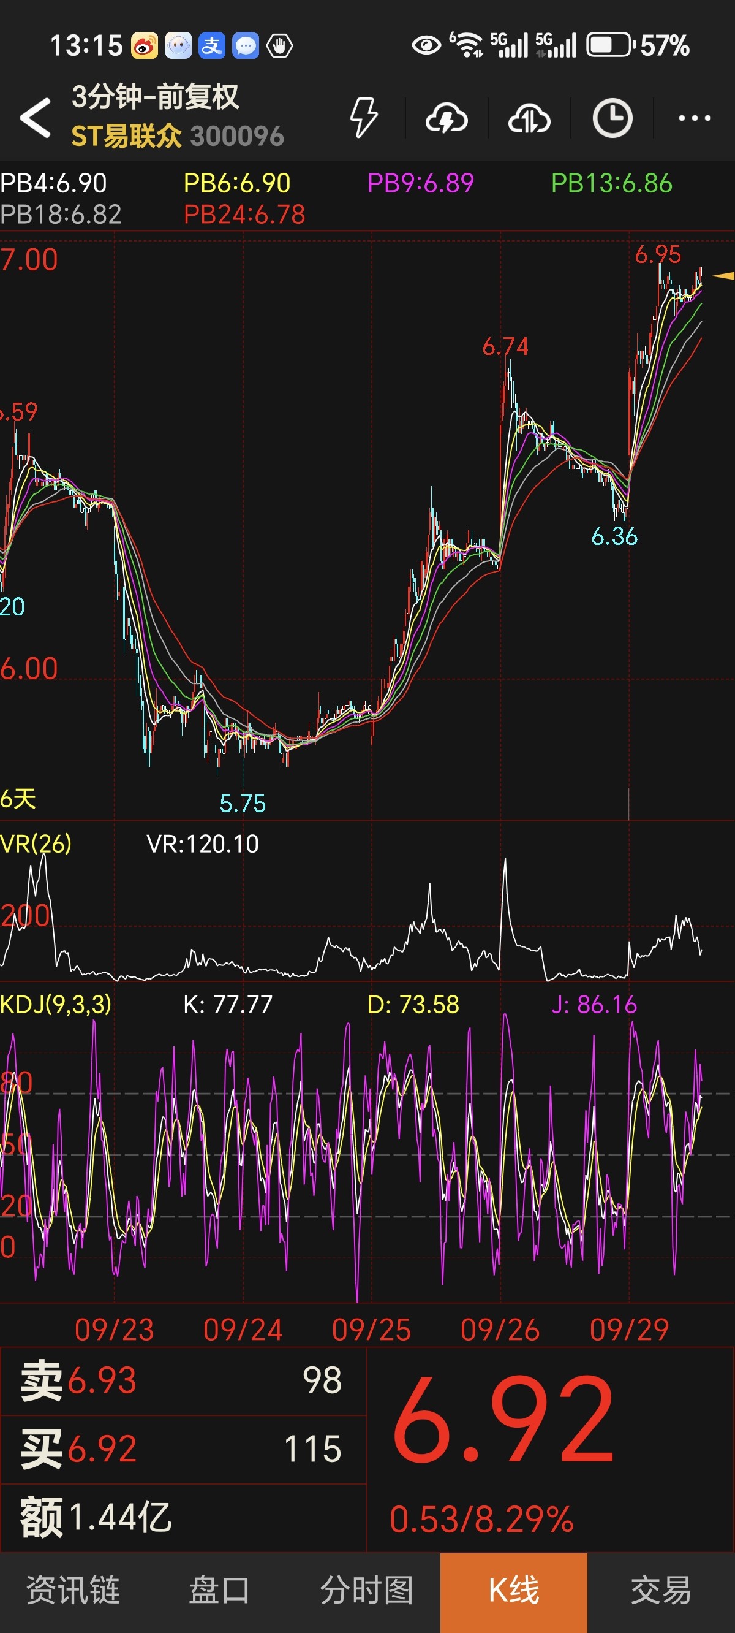Open the clock period selector icon
This screenshot has height=1633, width=735.
point(612,118)
